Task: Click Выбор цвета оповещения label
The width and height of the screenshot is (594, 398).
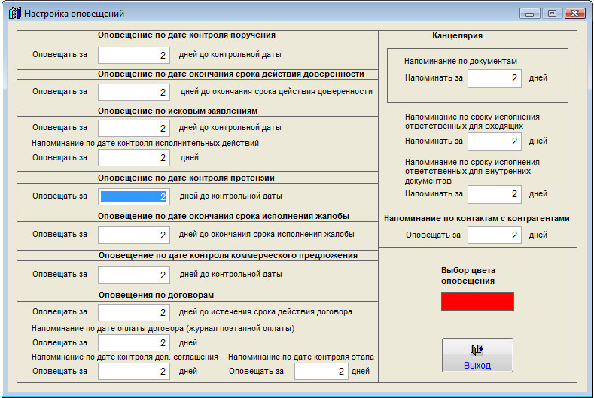Action: [468, 275]
